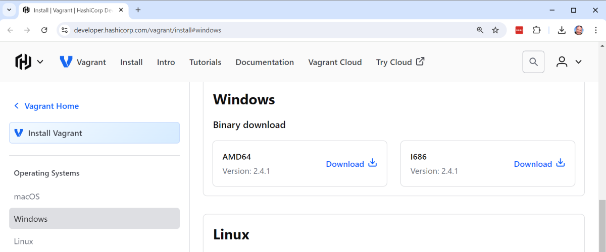Click the Binary download subheading
606x252 pixels.
(249, 124)
